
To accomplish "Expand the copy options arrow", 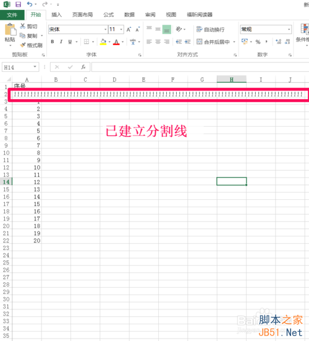I will click(42, 35).
